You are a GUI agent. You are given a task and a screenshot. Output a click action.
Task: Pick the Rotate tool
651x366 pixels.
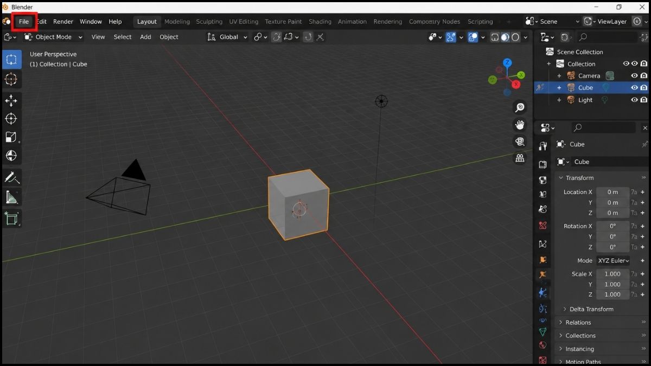coord(11,119)
